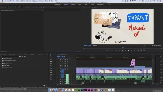Hide top video track with eye icon
The image size is (163, 92).
67,60
